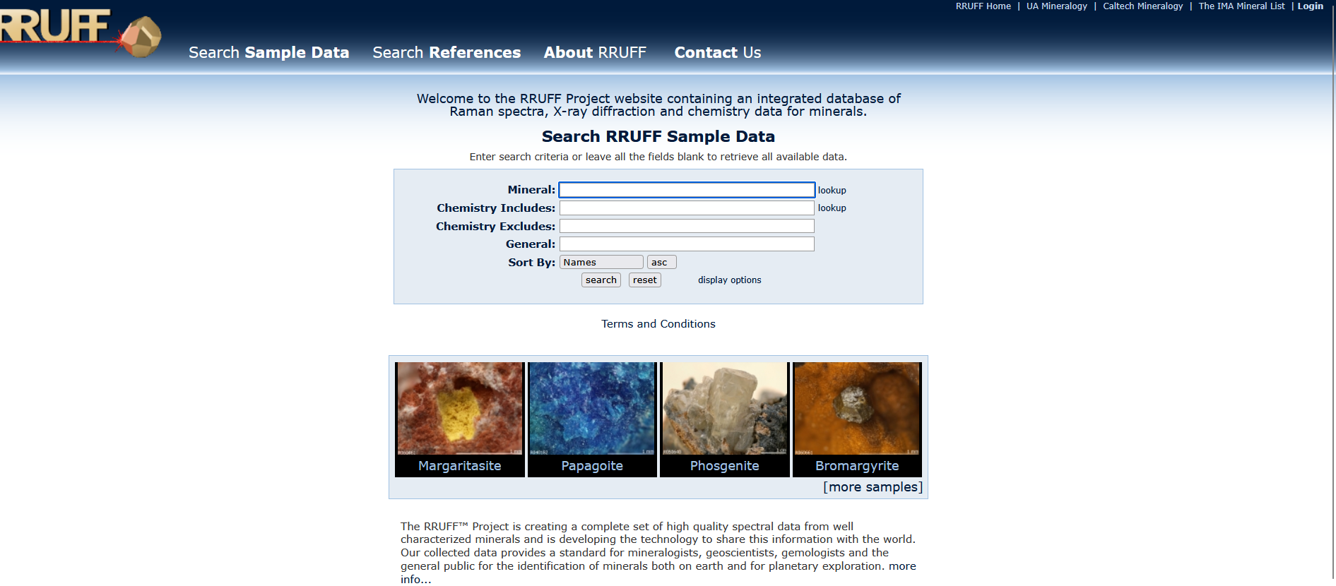View the Phosgenite sample photo

724,409
